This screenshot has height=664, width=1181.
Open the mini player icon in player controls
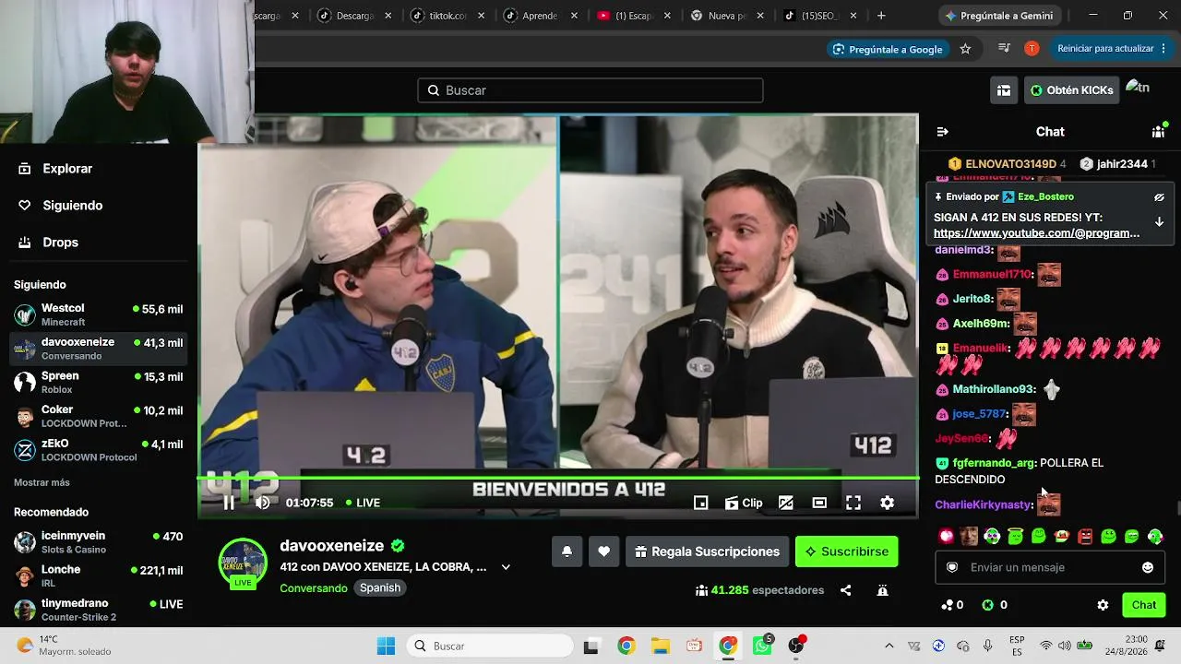[701, 503]
